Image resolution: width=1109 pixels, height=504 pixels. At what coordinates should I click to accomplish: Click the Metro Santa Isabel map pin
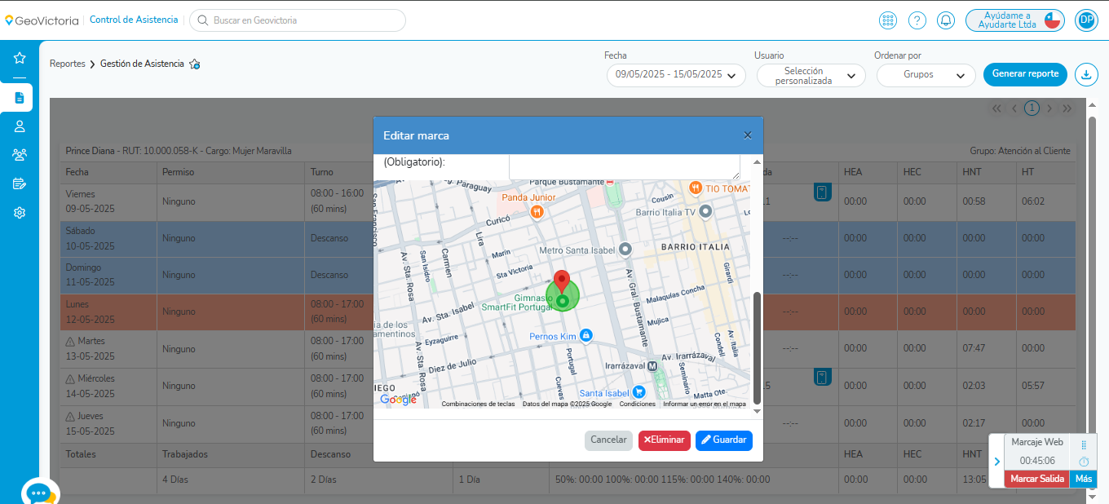[625, 249]
